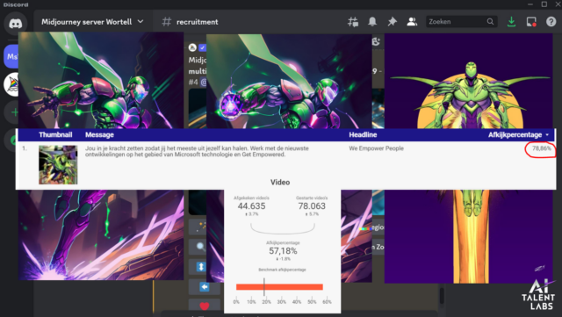Viewport: 562px width, 317px height.
Task: Open the help question mark icon
Action: coord(551,22)
